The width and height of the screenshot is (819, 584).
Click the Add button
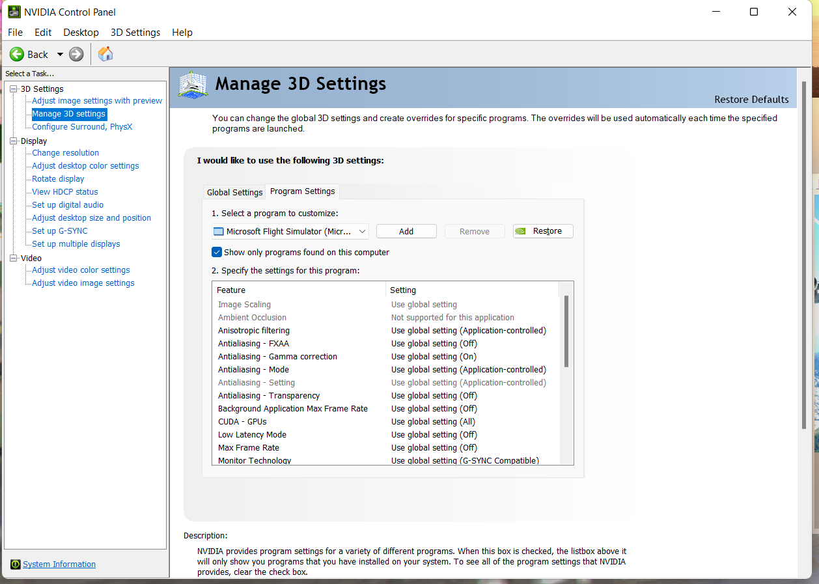[406, 231]
